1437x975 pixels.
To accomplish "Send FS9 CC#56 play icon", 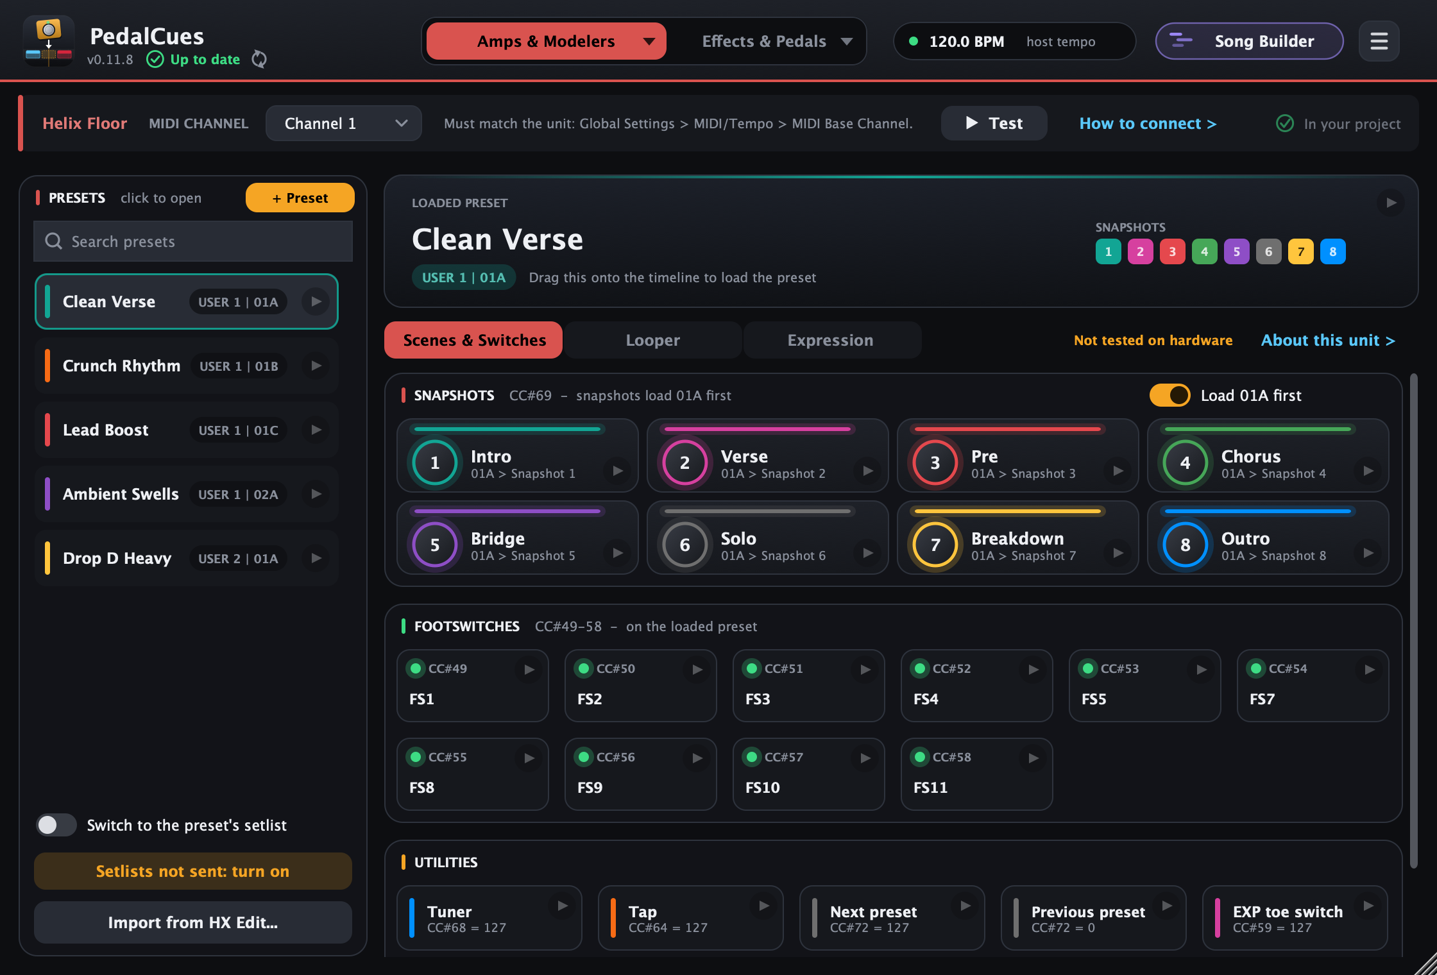I will [x=697, y=758].
